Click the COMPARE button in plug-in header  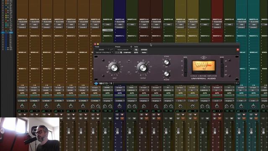(127, 52)
